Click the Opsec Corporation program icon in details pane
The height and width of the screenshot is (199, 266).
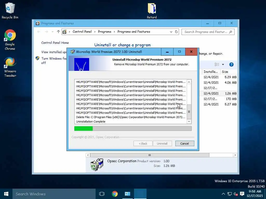[x=97, y=165]
